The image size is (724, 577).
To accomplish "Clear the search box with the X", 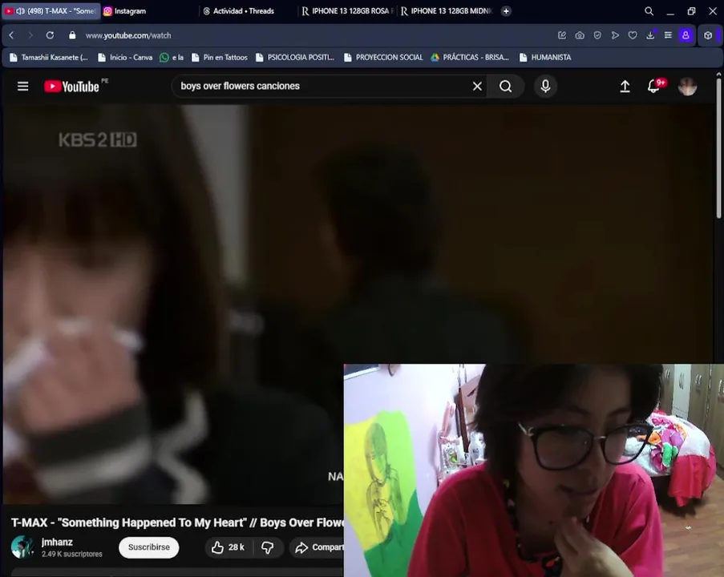I will [477, 87].
